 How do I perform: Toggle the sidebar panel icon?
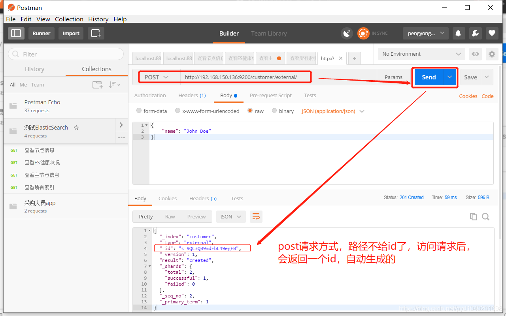coord(16,33)
